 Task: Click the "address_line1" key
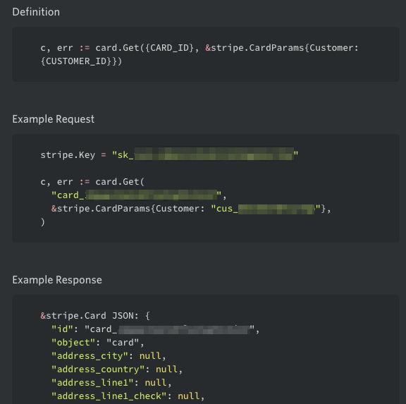[92, 383]
